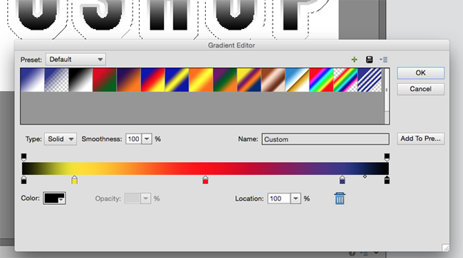Open the Location value dropdown arrow
This screenshot has width=463, height=258.
[x=296, y=198]
